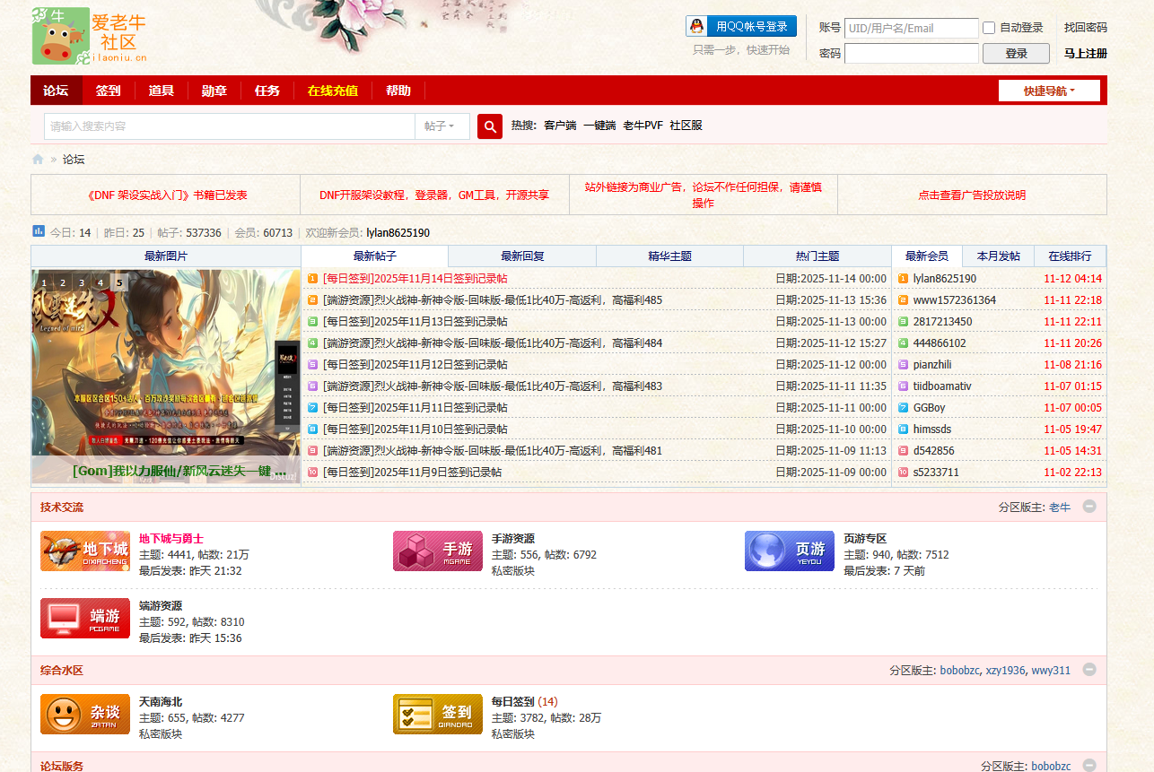Click the QQ penguin login icon
This screenshot has width=1154, height=772.
coord(695,26)
